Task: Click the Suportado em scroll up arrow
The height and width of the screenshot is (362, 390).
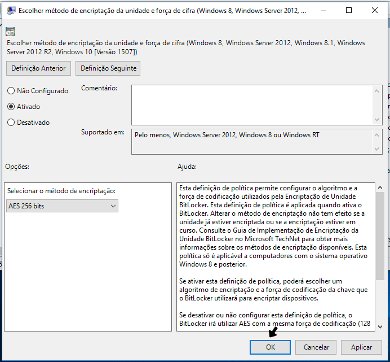Action: coord(377,135)
